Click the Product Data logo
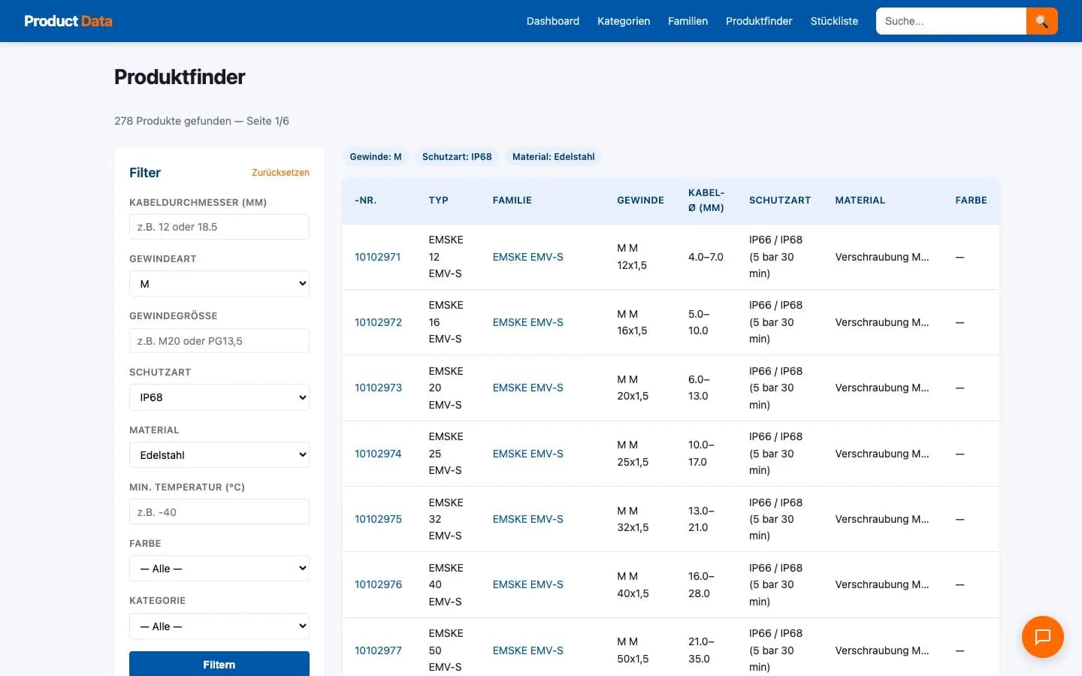The height and width of the screenshot is (676, 1082). pyautogui.click(x=68, y=21)
